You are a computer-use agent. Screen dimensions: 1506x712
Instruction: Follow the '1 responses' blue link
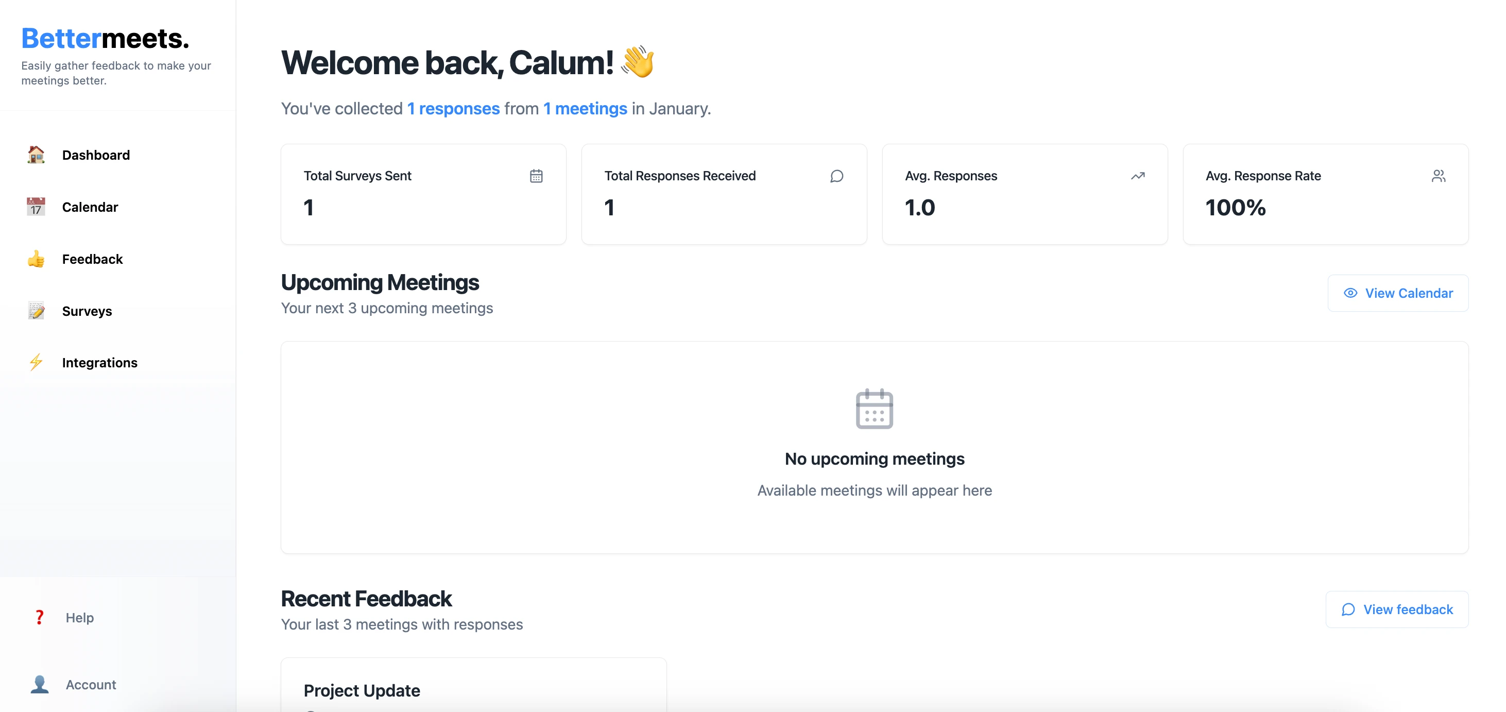[453, 109]
